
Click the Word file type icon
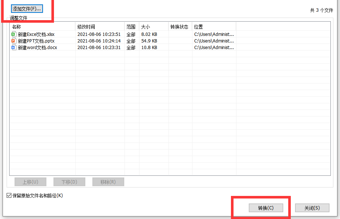(x=14, y=47)
